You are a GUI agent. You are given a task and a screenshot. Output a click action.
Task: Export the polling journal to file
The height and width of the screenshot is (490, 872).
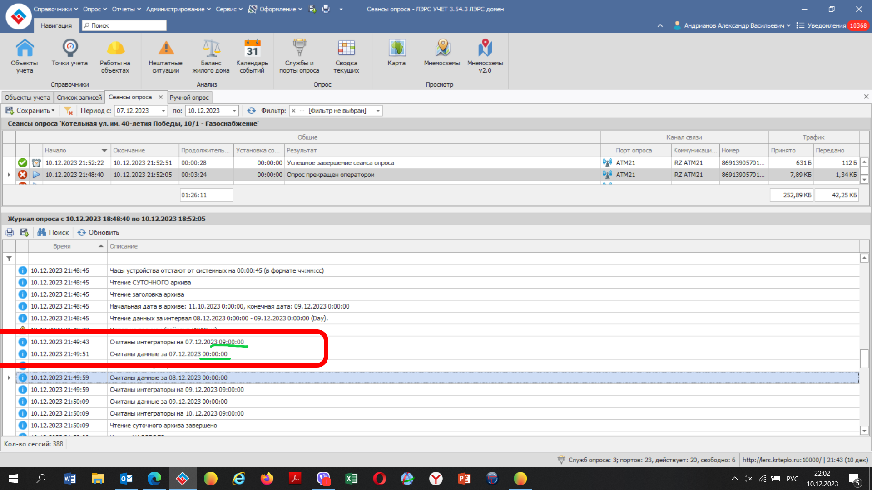tap(25, 232)
